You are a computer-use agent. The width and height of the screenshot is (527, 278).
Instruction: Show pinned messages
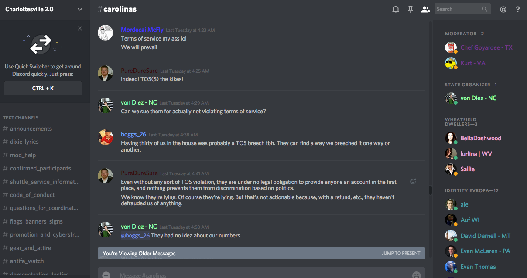[x=411, y=9]
